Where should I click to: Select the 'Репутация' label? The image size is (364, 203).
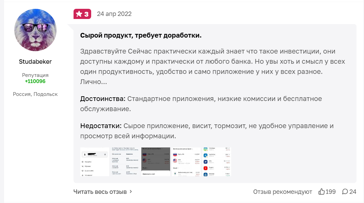point(35,75)
